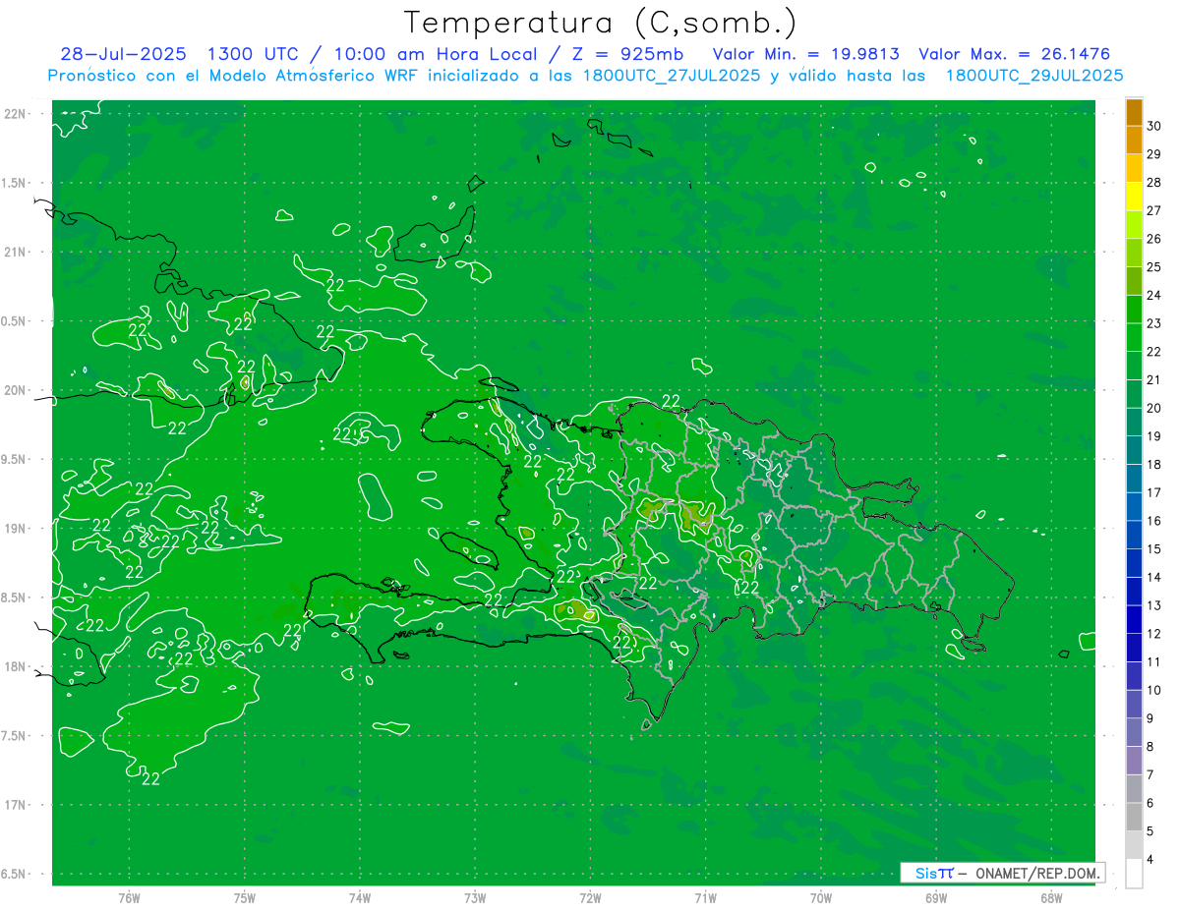
Task: Click the green swatch between 22 and 23
Action: [x=1134, y=337]
